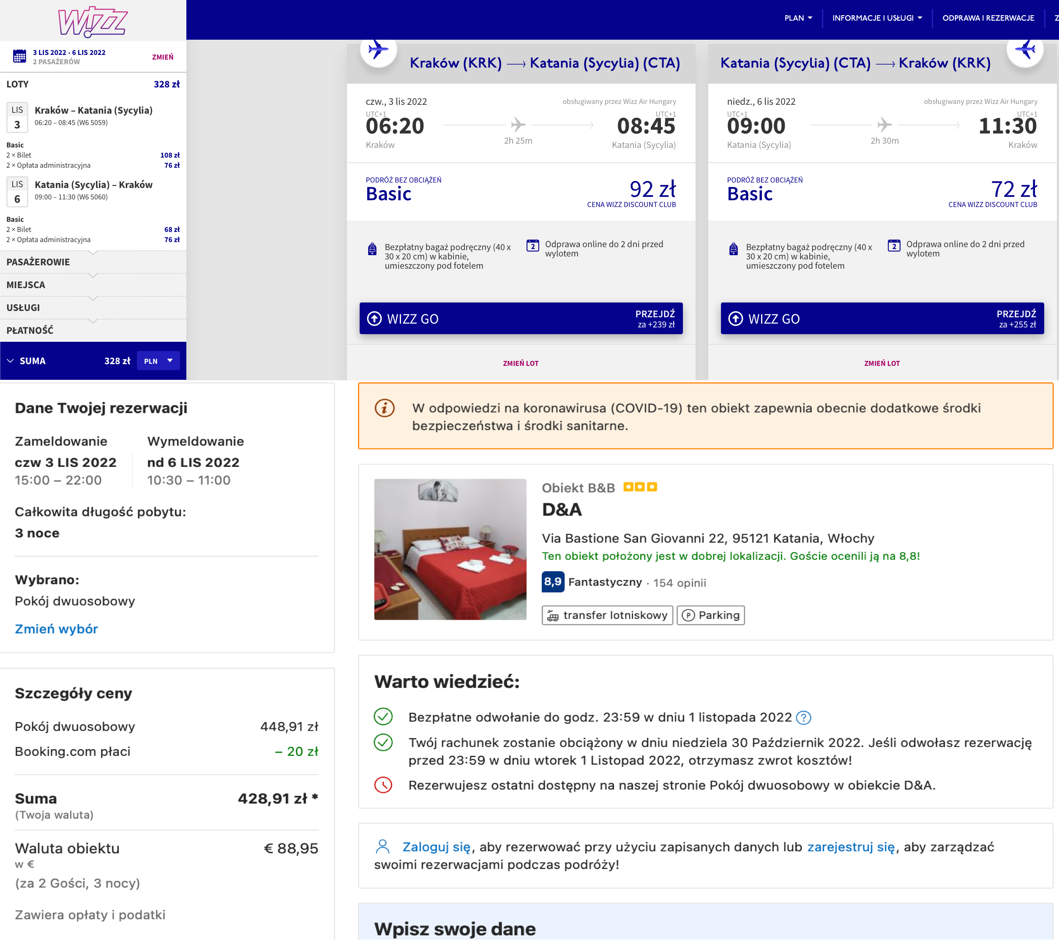
Task: Upgrade outbound flight to WIZZ GO for +239 zł
Action: point(521,319)
